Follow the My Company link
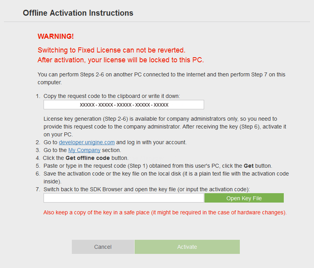The width and height of the screenshot is (314, 268). coord(84,150)
